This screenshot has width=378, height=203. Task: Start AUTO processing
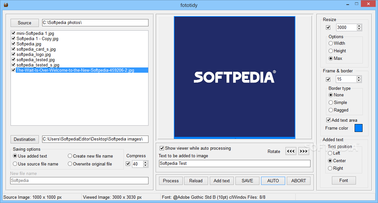[273, 181]
